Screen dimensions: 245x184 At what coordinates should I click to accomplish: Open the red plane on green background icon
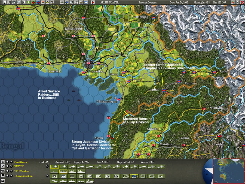point(33,2)
